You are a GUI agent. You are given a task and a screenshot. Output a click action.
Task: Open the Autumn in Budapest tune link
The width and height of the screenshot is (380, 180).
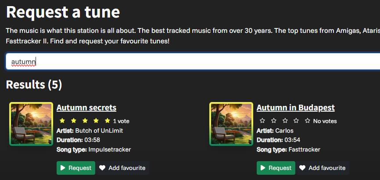tap(295, 108)
